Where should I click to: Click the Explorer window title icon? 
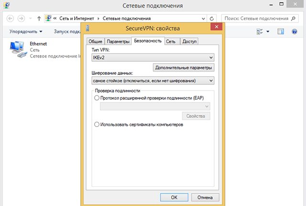(6, 5)
